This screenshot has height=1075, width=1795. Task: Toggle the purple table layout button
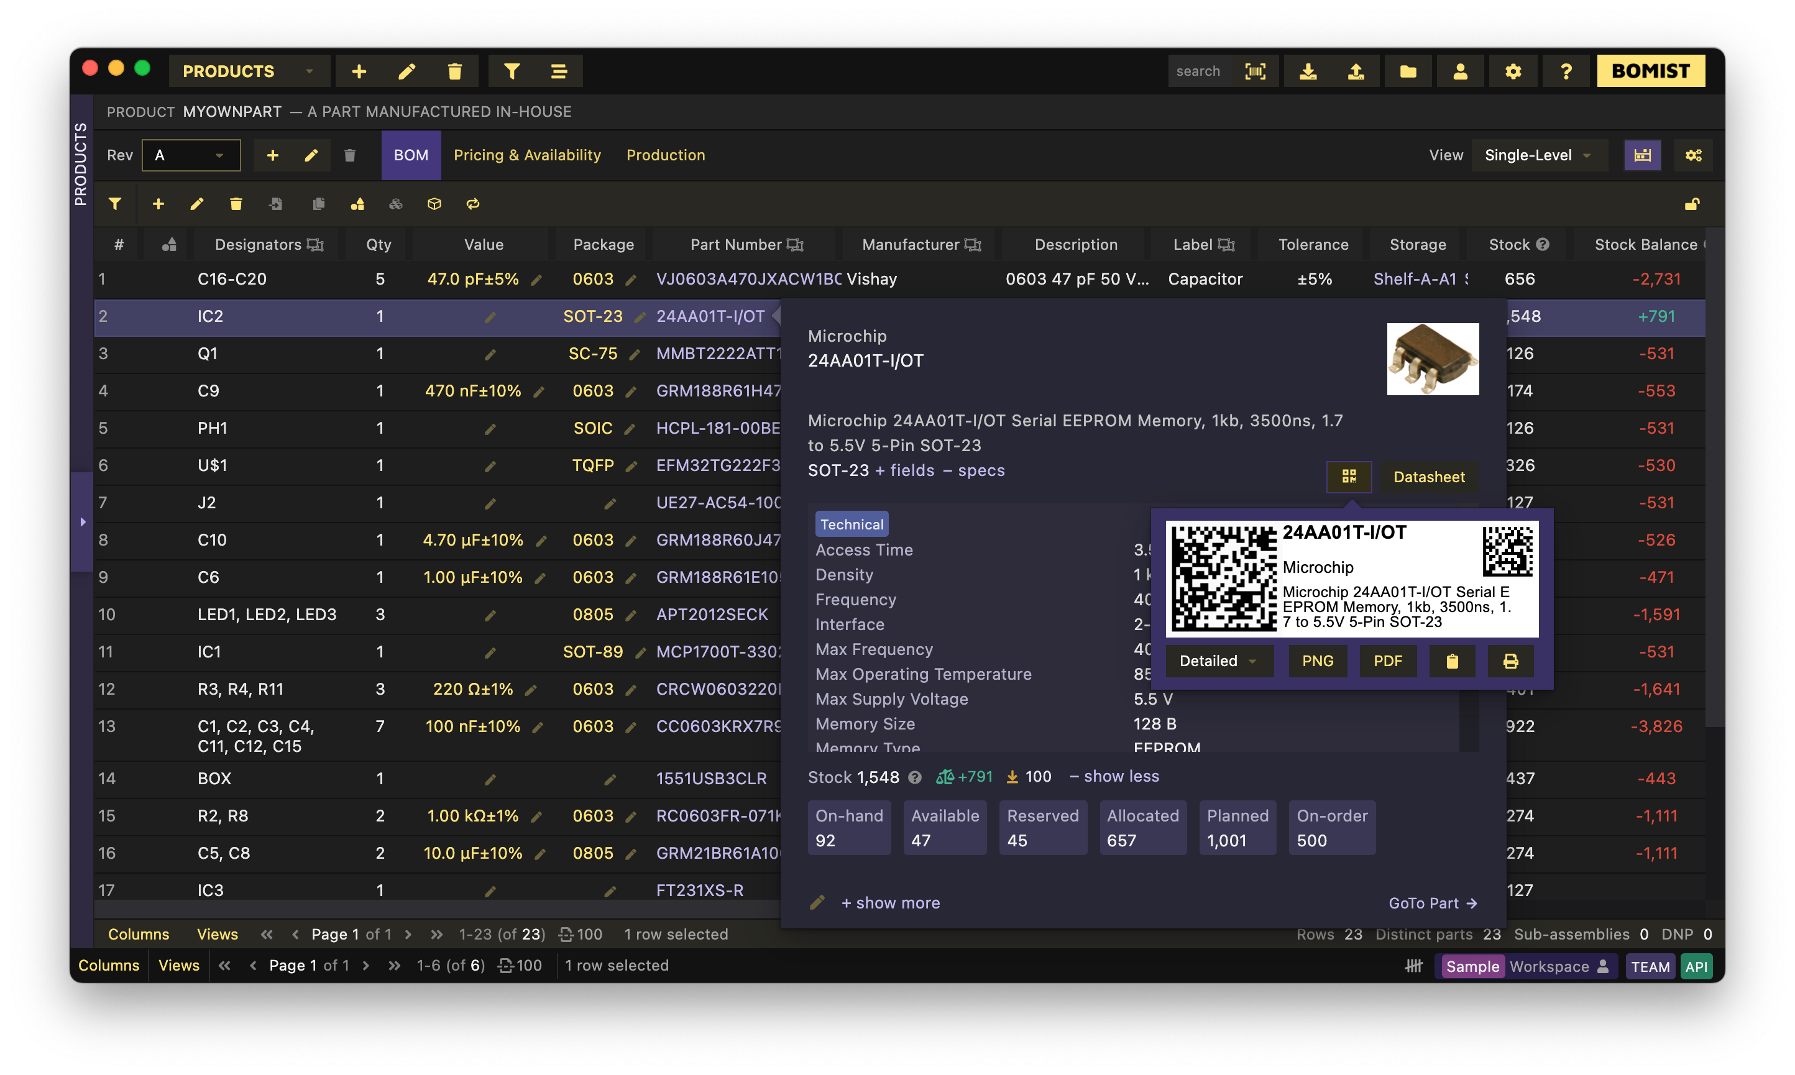[x=1641, y=155]
